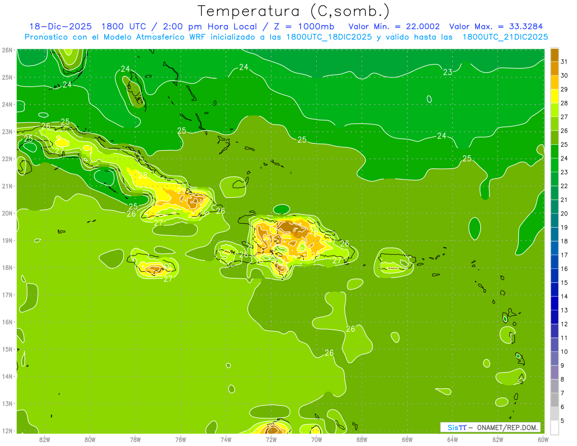Screen dimensions: 577x446
Task: Pick the brown swatch above legend value 31
Action: 554,55
